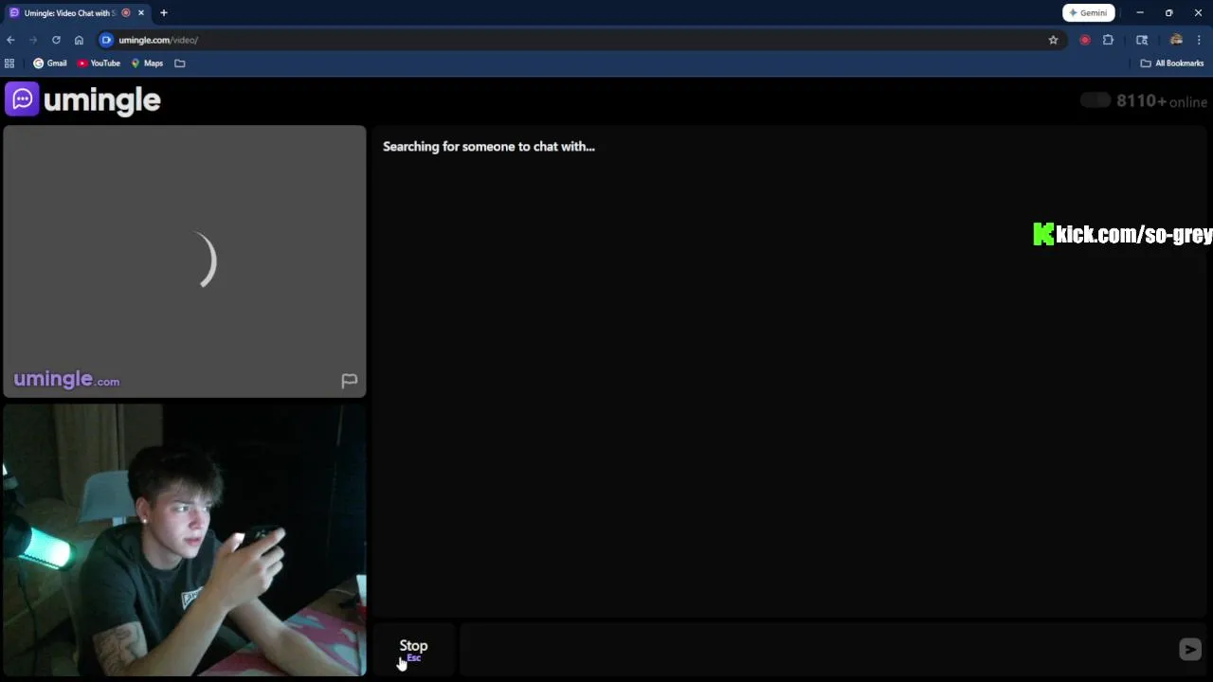Click your own webcam preview thumbnail

(x=184, y=540)
